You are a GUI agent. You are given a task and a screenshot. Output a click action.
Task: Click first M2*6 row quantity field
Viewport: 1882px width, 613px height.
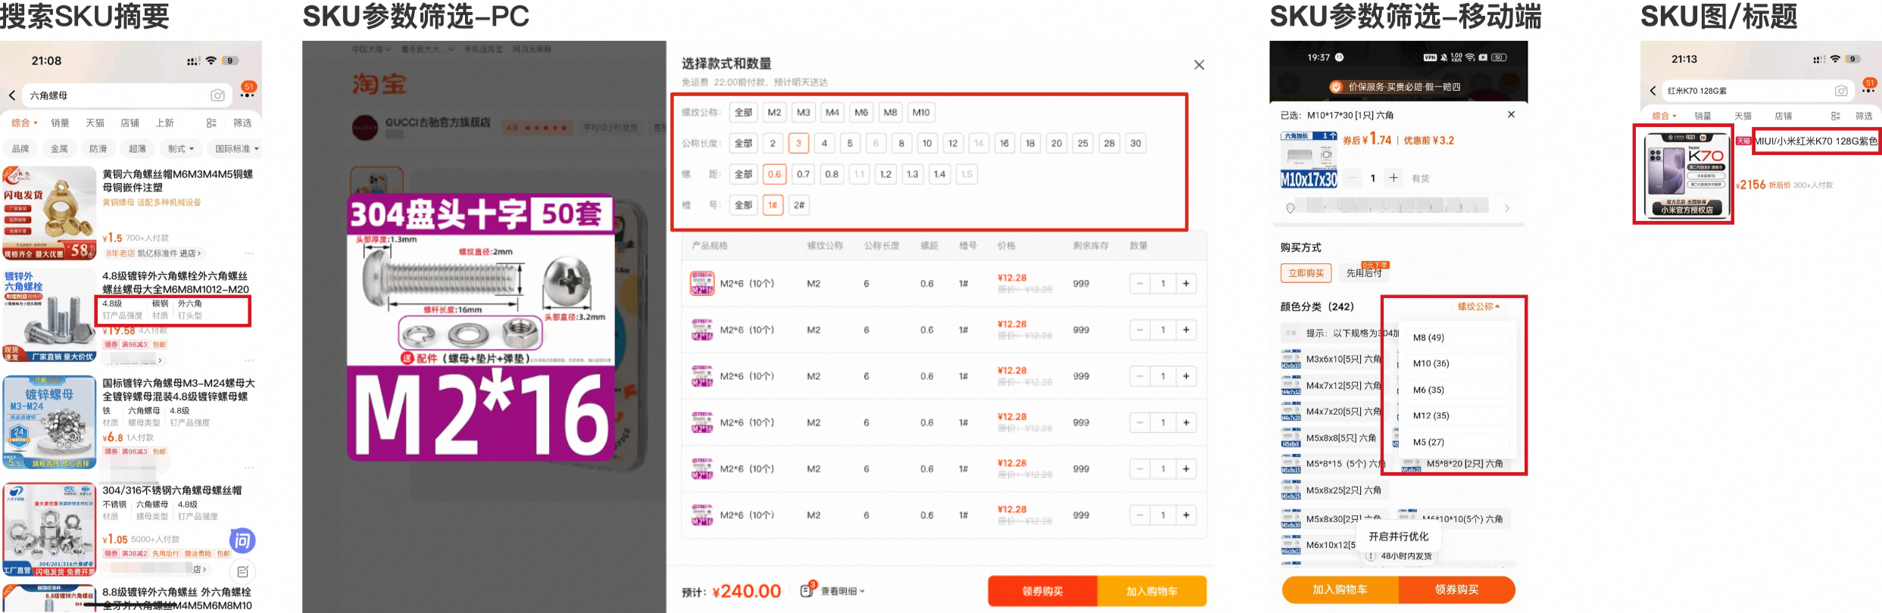tap(1163, 284)
